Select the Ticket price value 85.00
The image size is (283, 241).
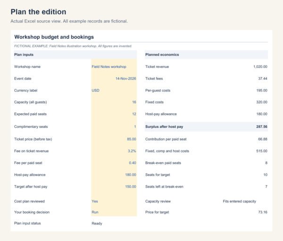132,139
